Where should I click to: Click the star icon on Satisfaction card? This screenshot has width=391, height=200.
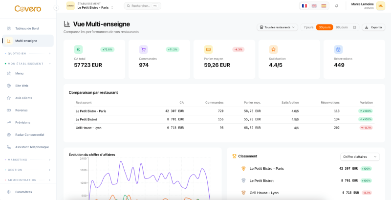pos(273,49)
